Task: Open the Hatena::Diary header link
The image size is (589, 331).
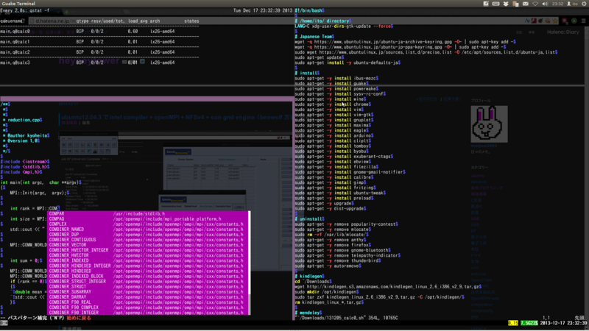Action: 562,32
